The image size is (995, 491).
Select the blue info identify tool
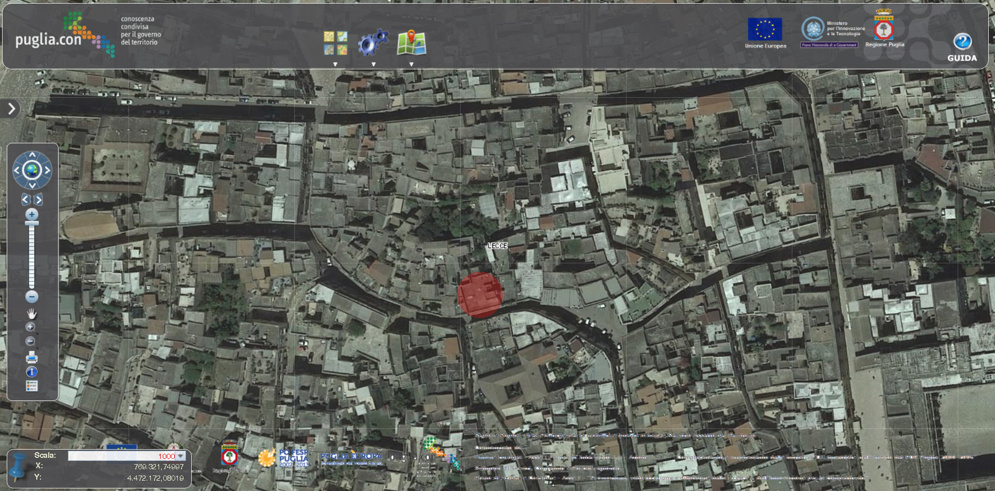[32, 371]
